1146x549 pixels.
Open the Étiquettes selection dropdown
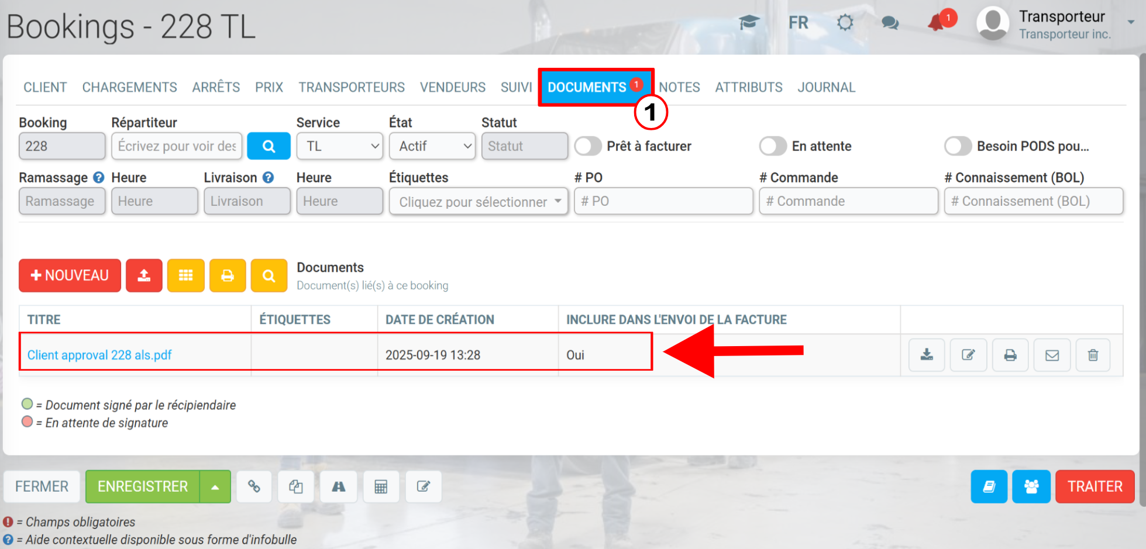(x=479, y=202)
